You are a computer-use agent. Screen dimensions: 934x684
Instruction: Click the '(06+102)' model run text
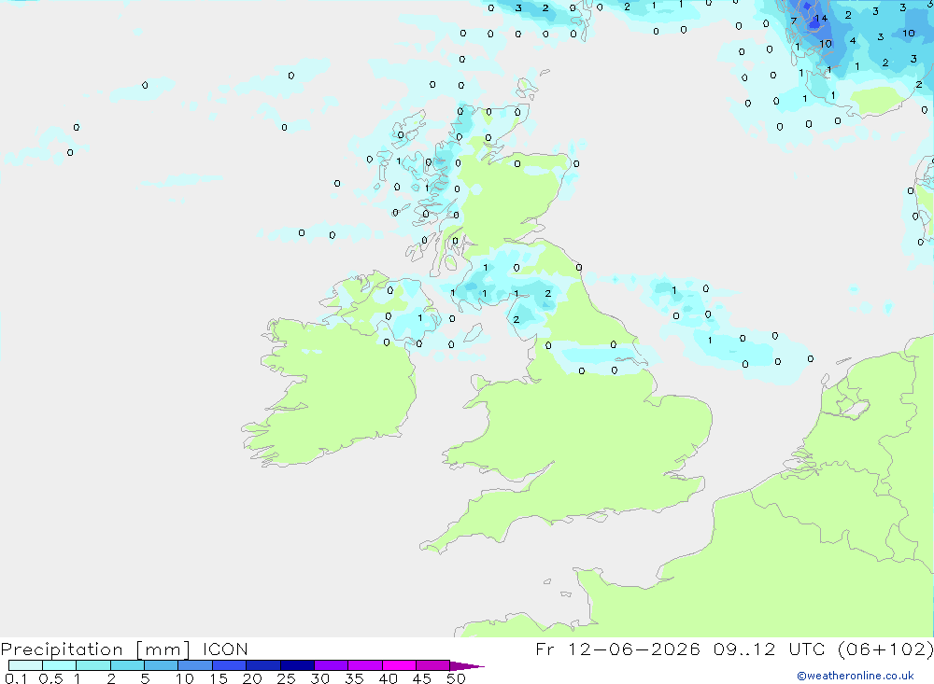point(885,649)
